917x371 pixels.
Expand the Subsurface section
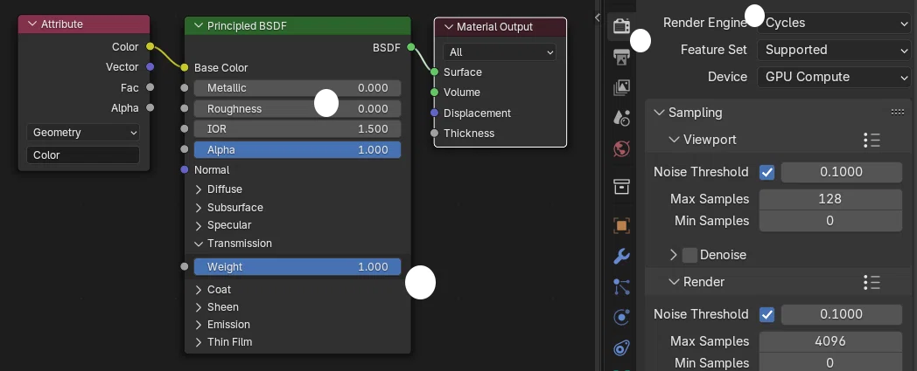click(199, 208)
